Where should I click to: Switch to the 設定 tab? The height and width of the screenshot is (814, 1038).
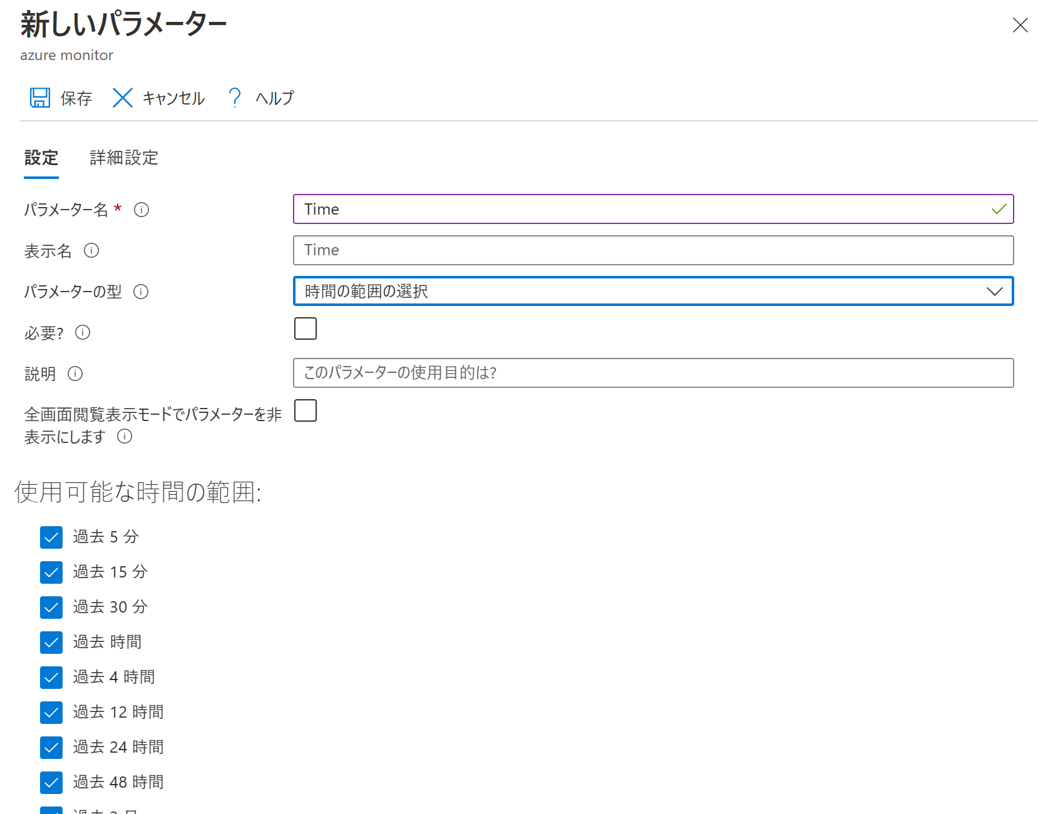click(x=41, y=158)
